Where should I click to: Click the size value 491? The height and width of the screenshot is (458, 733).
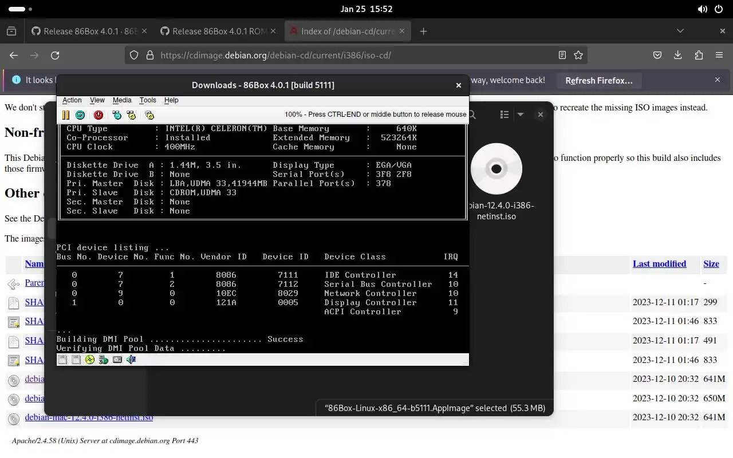tap(710, 341)
